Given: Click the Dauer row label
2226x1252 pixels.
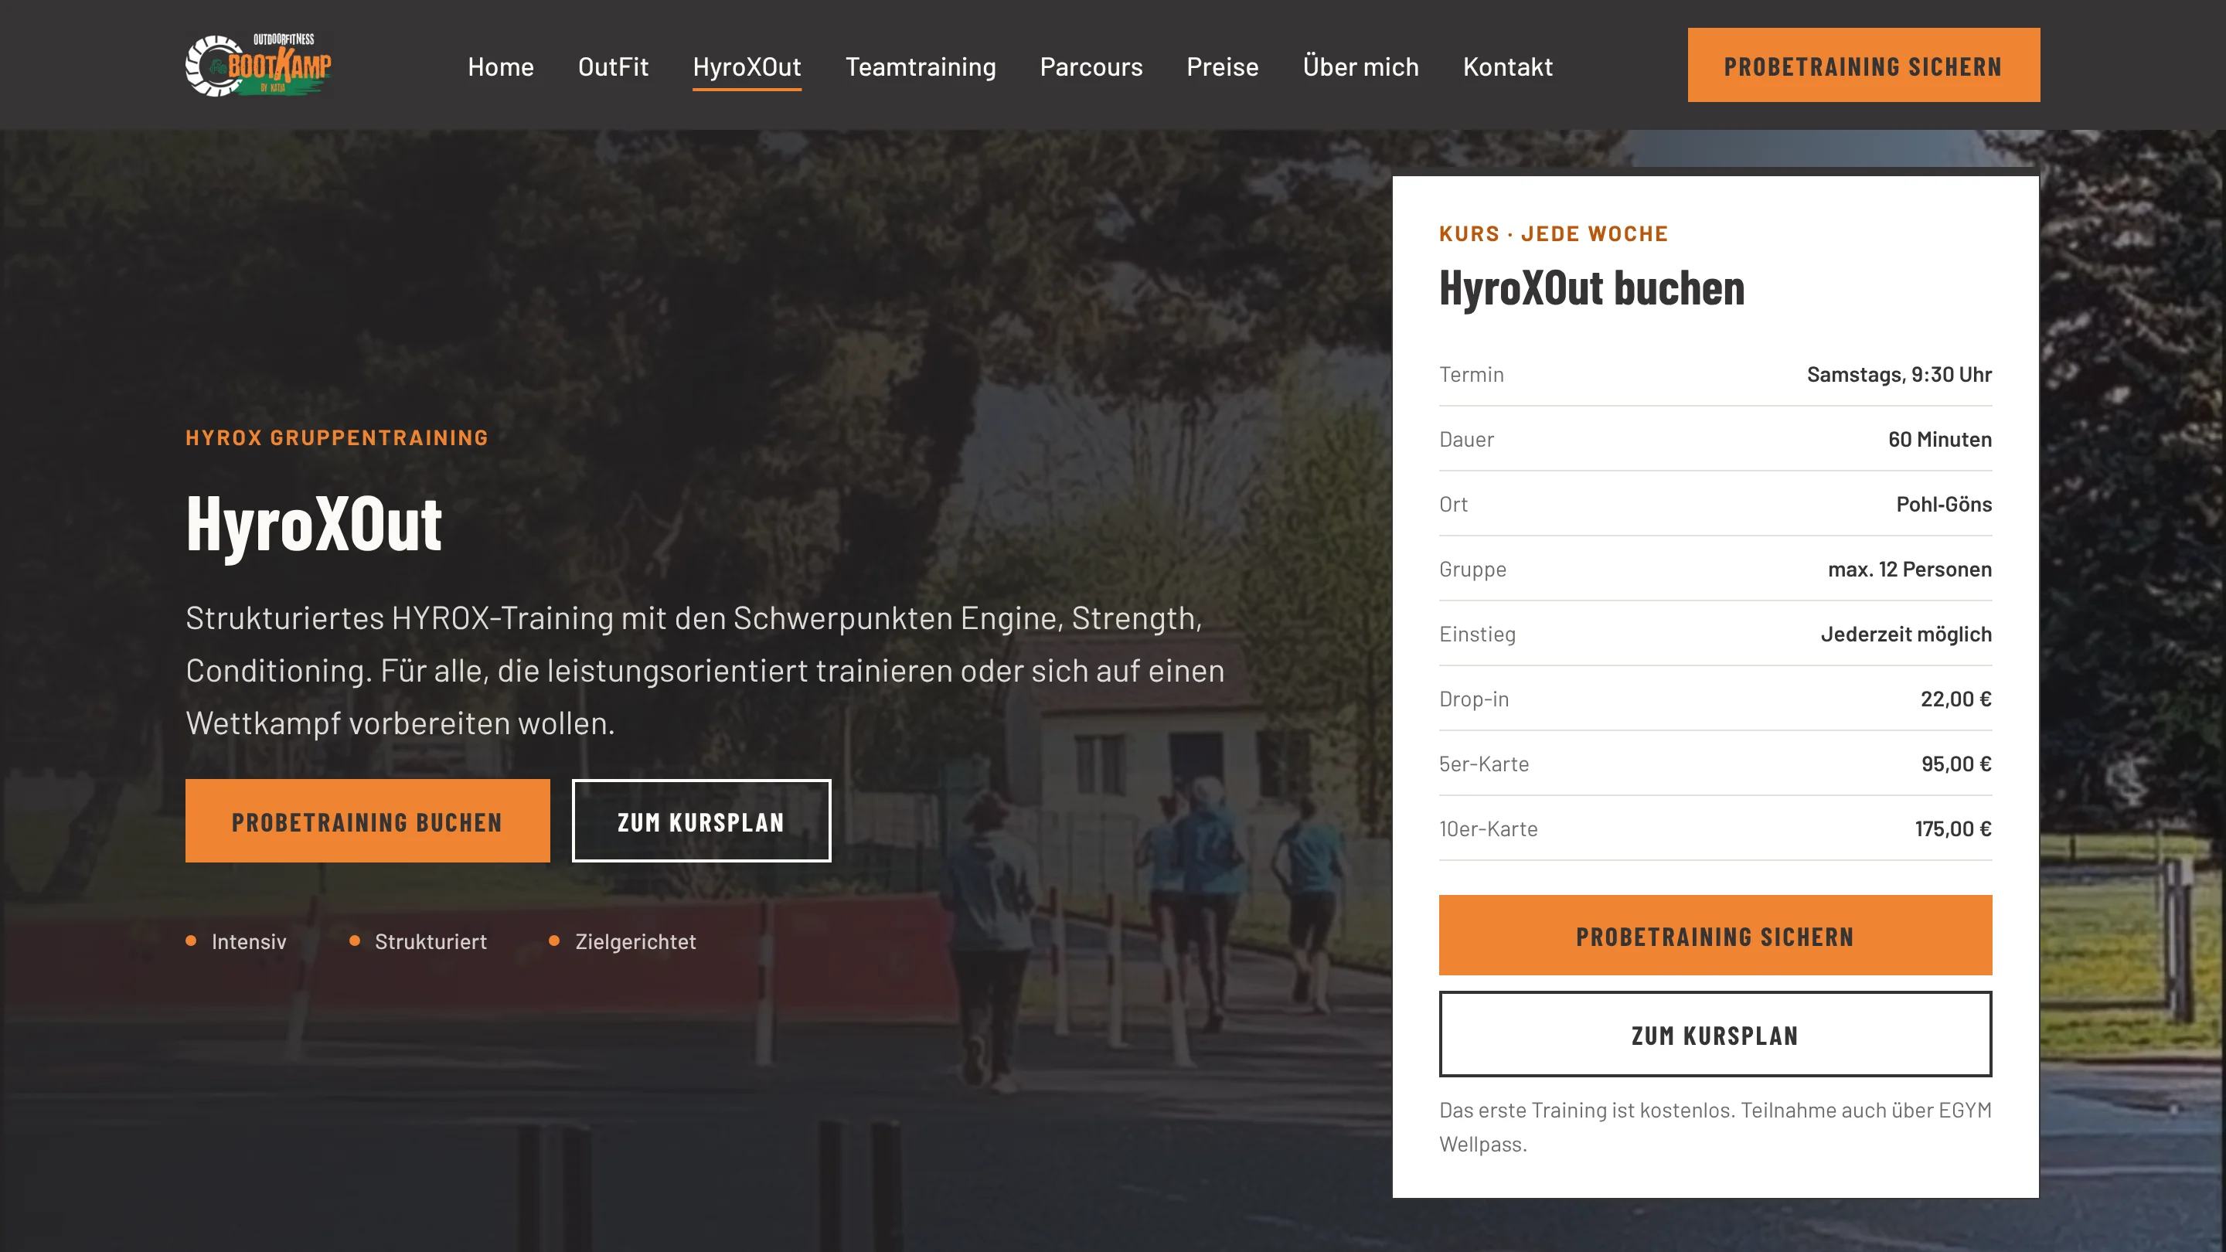Looking at the screenshot, I should 1466,439.
